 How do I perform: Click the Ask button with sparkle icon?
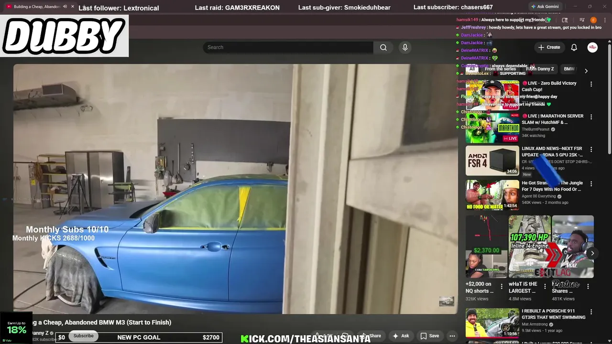[401, 336]
